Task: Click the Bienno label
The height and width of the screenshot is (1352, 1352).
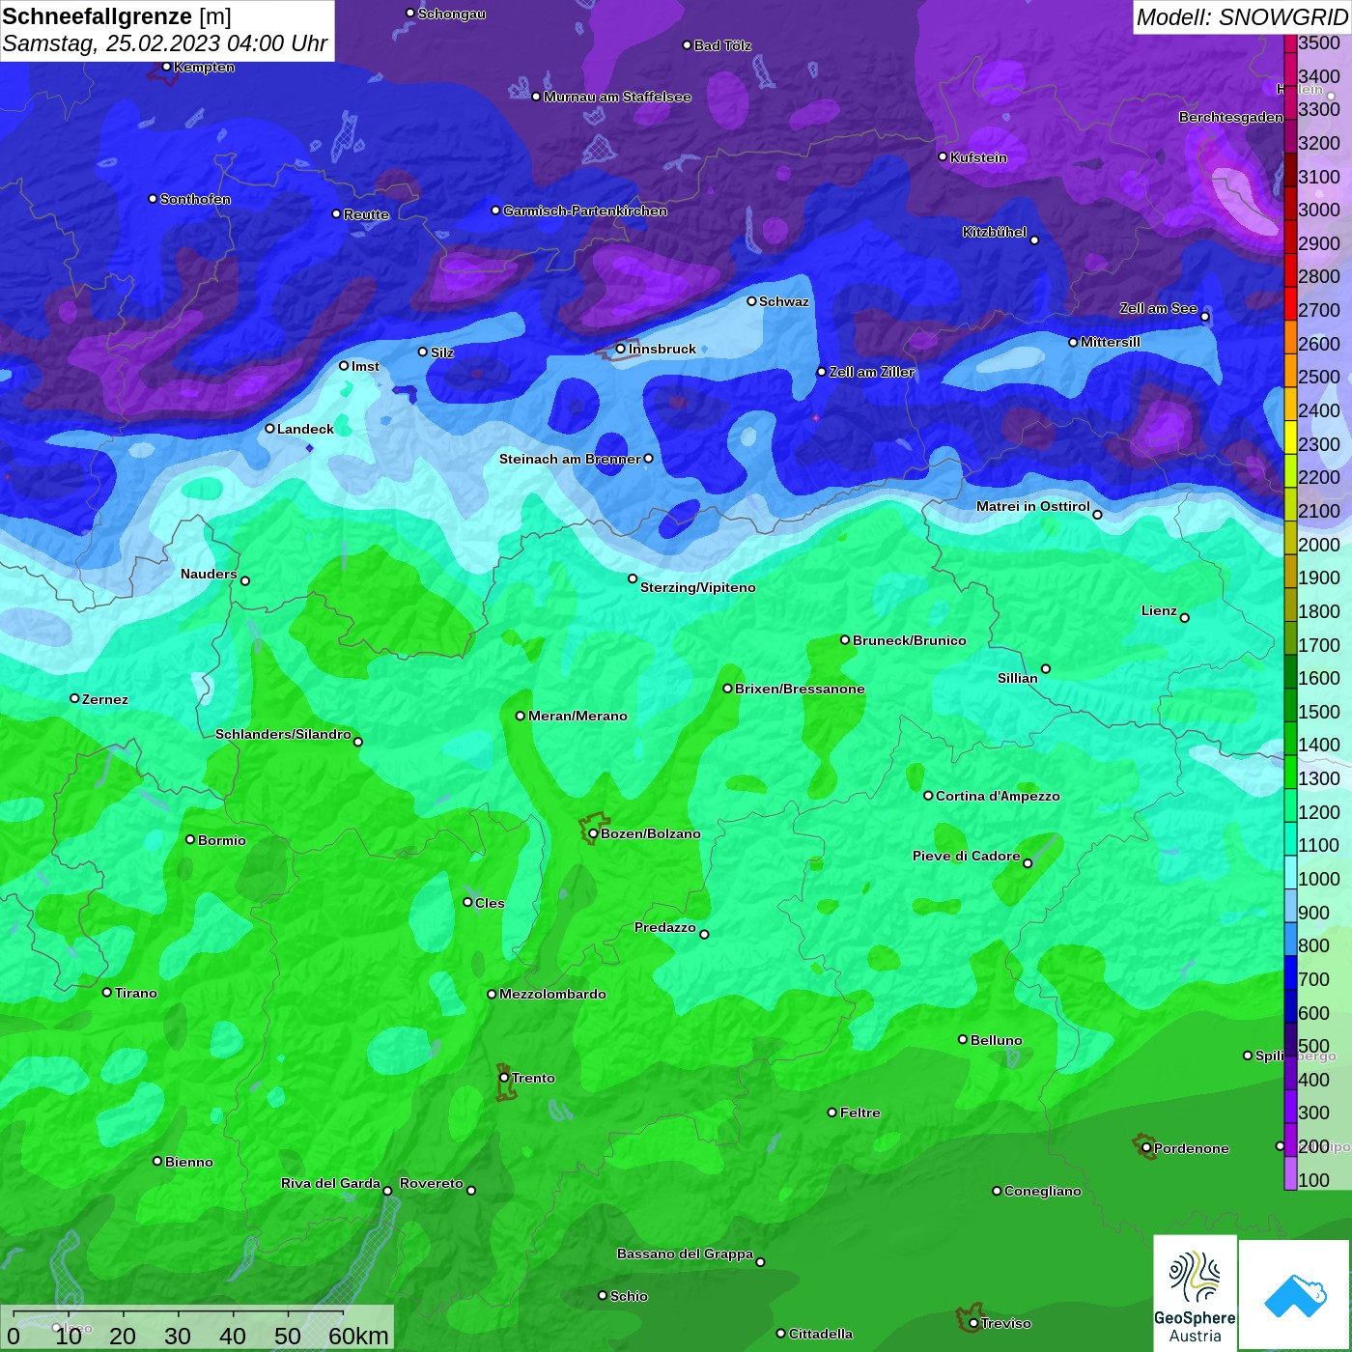Action: [189, 1162]
